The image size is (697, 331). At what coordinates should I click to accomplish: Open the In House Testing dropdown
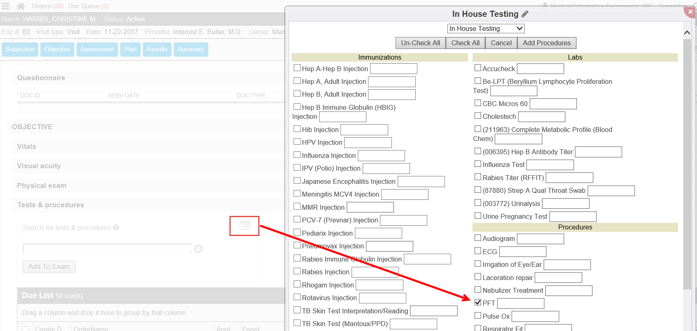pyautogui.click(x=486, y=28)
